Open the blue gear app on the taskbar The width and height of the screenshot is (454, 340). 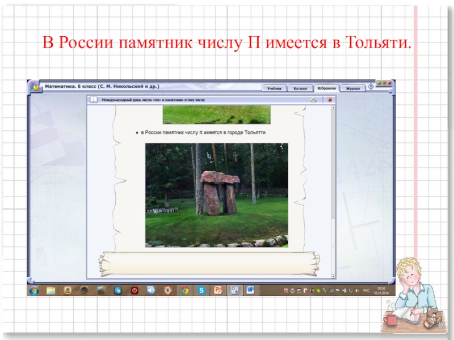click(x=118, y=290)
